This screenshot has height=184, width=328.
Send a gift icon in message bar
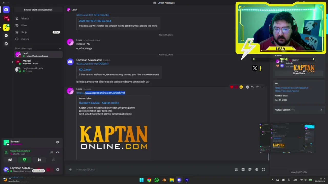tap(236, 169)
